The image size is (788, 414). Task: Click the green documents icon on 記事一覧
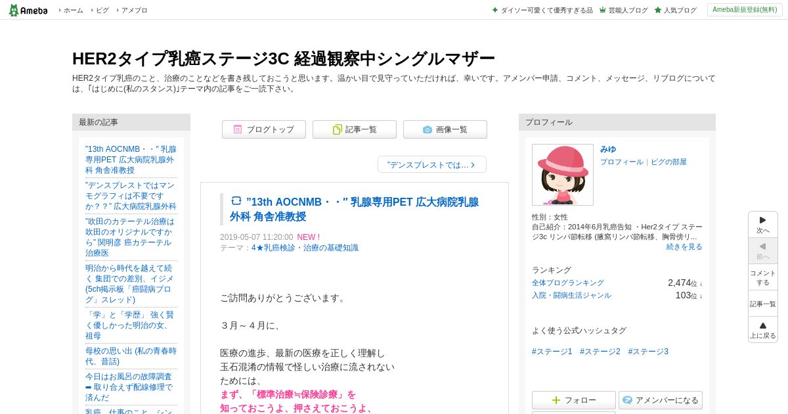pos(337,129)
